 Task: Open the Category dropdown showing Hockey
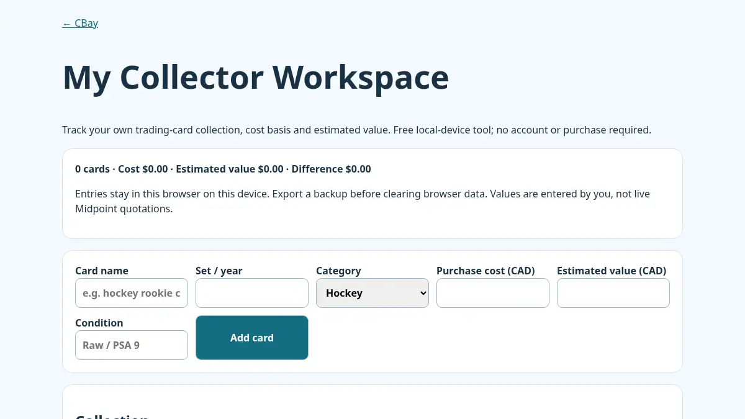[372, 293]
